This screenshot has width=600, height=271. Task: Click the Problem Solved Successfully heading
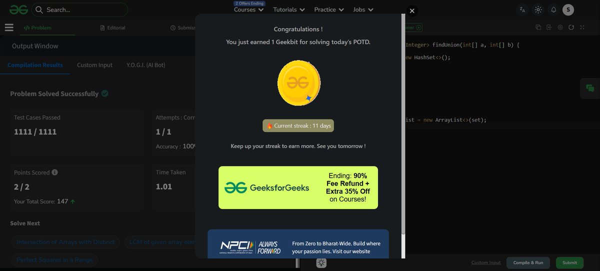54,93
